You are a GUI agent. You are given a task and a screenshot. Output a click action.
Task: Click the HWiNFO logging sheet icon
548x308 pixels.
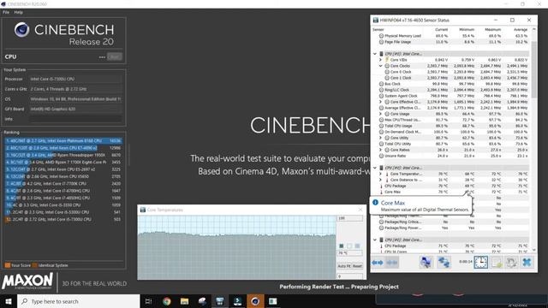coord(497,263)
